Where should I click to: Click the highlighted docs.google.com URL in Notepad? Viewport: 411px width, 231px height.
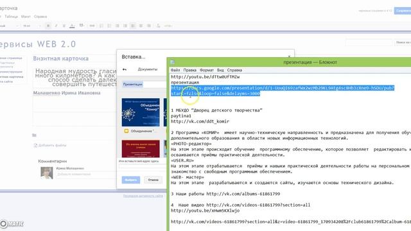click(x=283, y=90)
